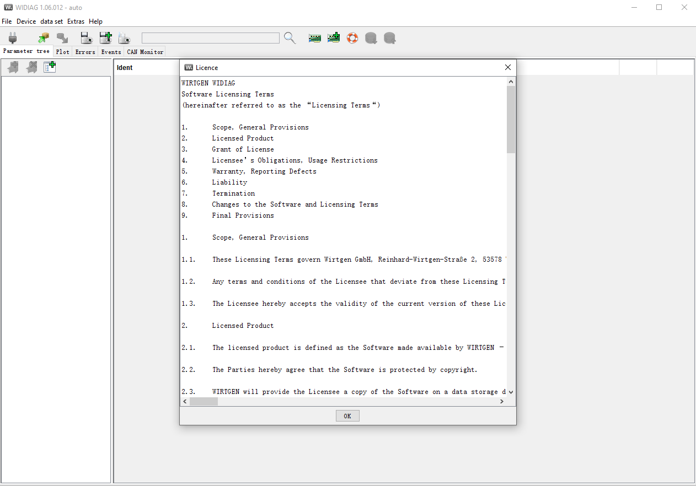Screen dimensions: 696x486
Task: Click the Licence scroll down arrow
Action: click(x=511, y=392)
